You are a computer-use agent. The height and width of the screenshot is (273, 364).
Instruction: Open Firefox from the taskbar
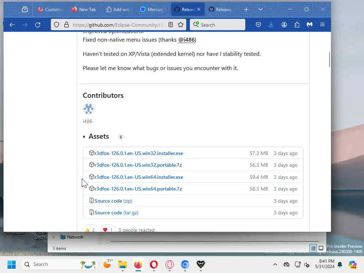(x=138, y=264)
